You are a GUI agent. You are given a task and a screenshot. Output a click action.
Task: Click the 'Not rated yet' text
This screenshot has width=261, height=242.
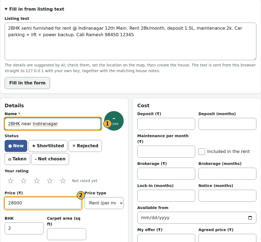[x=85, y=181]
